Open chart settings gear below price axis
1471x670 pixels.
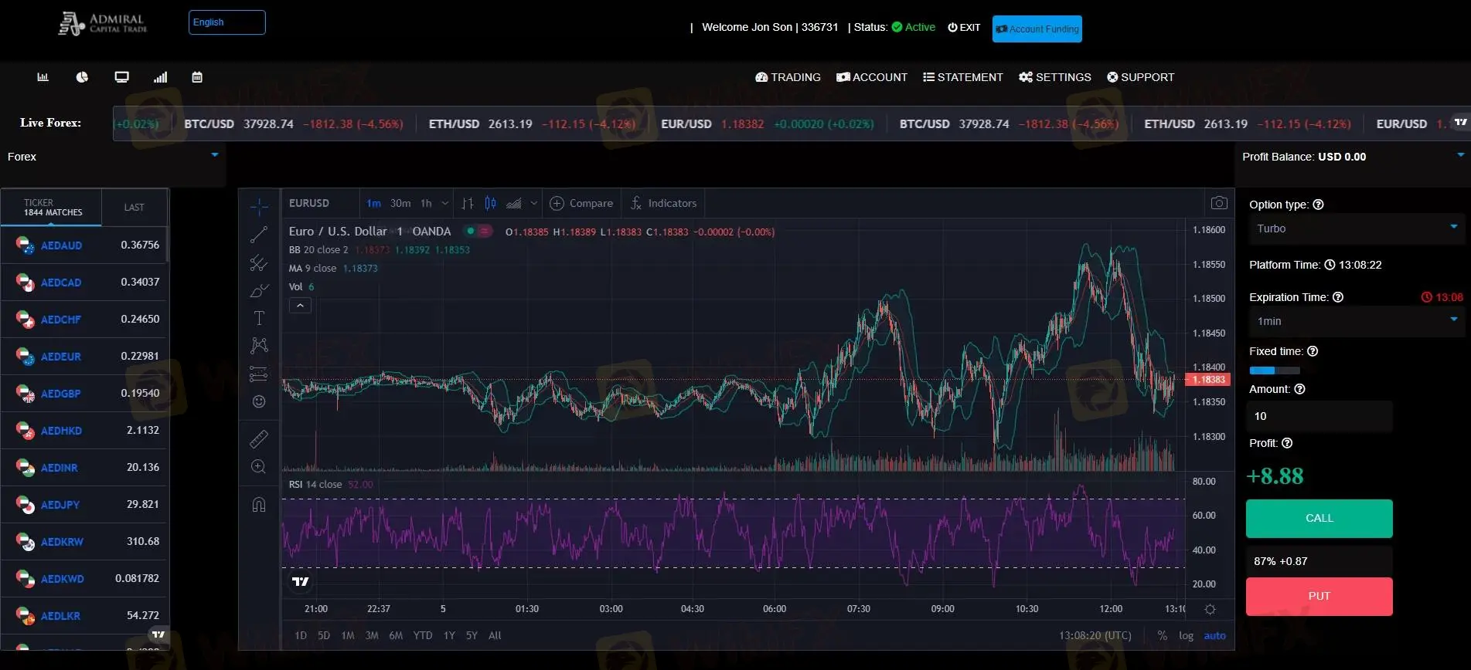click(x=1210, y=609)
